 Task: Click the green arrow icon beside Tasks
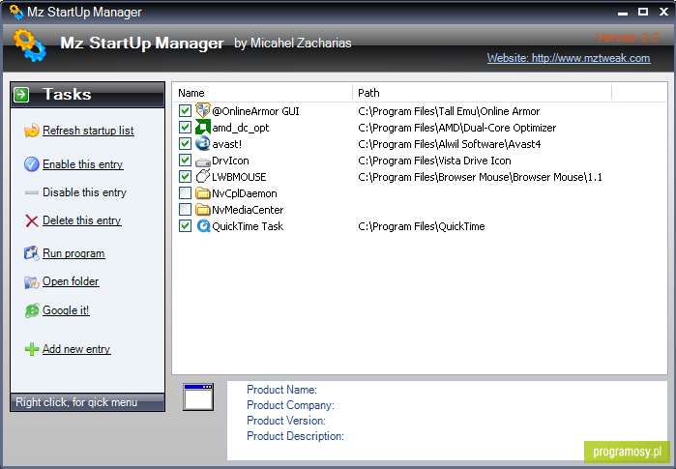tap(21, 95)
